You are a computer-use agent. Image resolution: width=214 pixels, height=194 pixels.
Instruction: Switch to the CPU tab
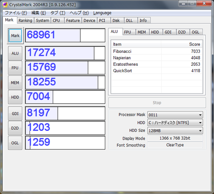57,20
